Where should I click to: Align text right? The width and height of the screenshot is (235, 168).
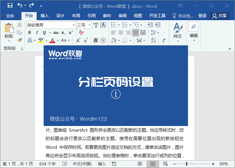pos(128,33)
